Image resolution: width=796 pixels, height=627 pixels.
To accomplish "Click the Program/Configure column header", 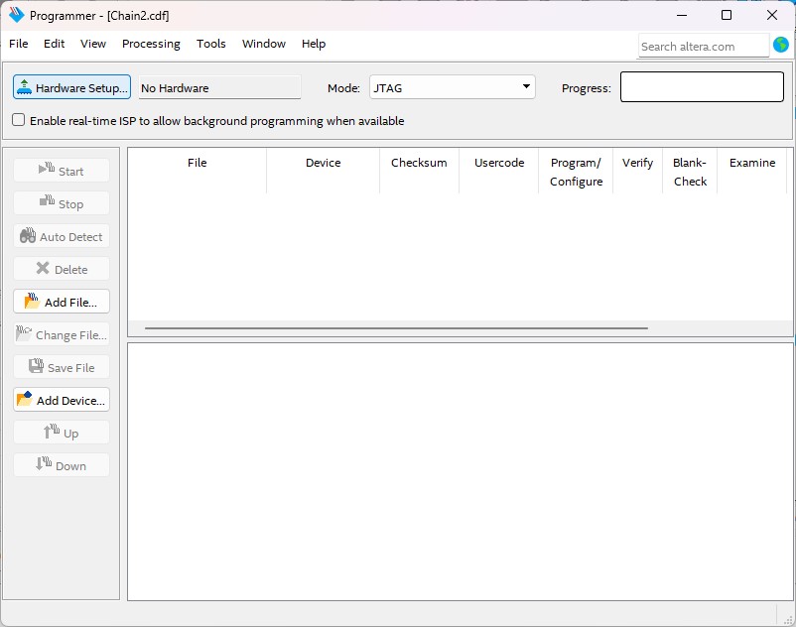I will (576, 171).
